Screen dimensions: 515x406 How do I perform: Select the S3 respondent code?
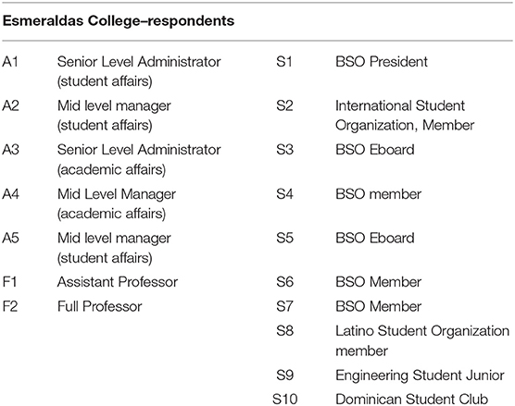(284, 150)
